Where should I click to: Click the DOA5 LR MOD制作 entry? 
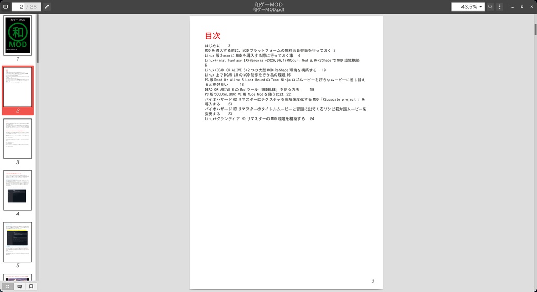tap(248, 75)
